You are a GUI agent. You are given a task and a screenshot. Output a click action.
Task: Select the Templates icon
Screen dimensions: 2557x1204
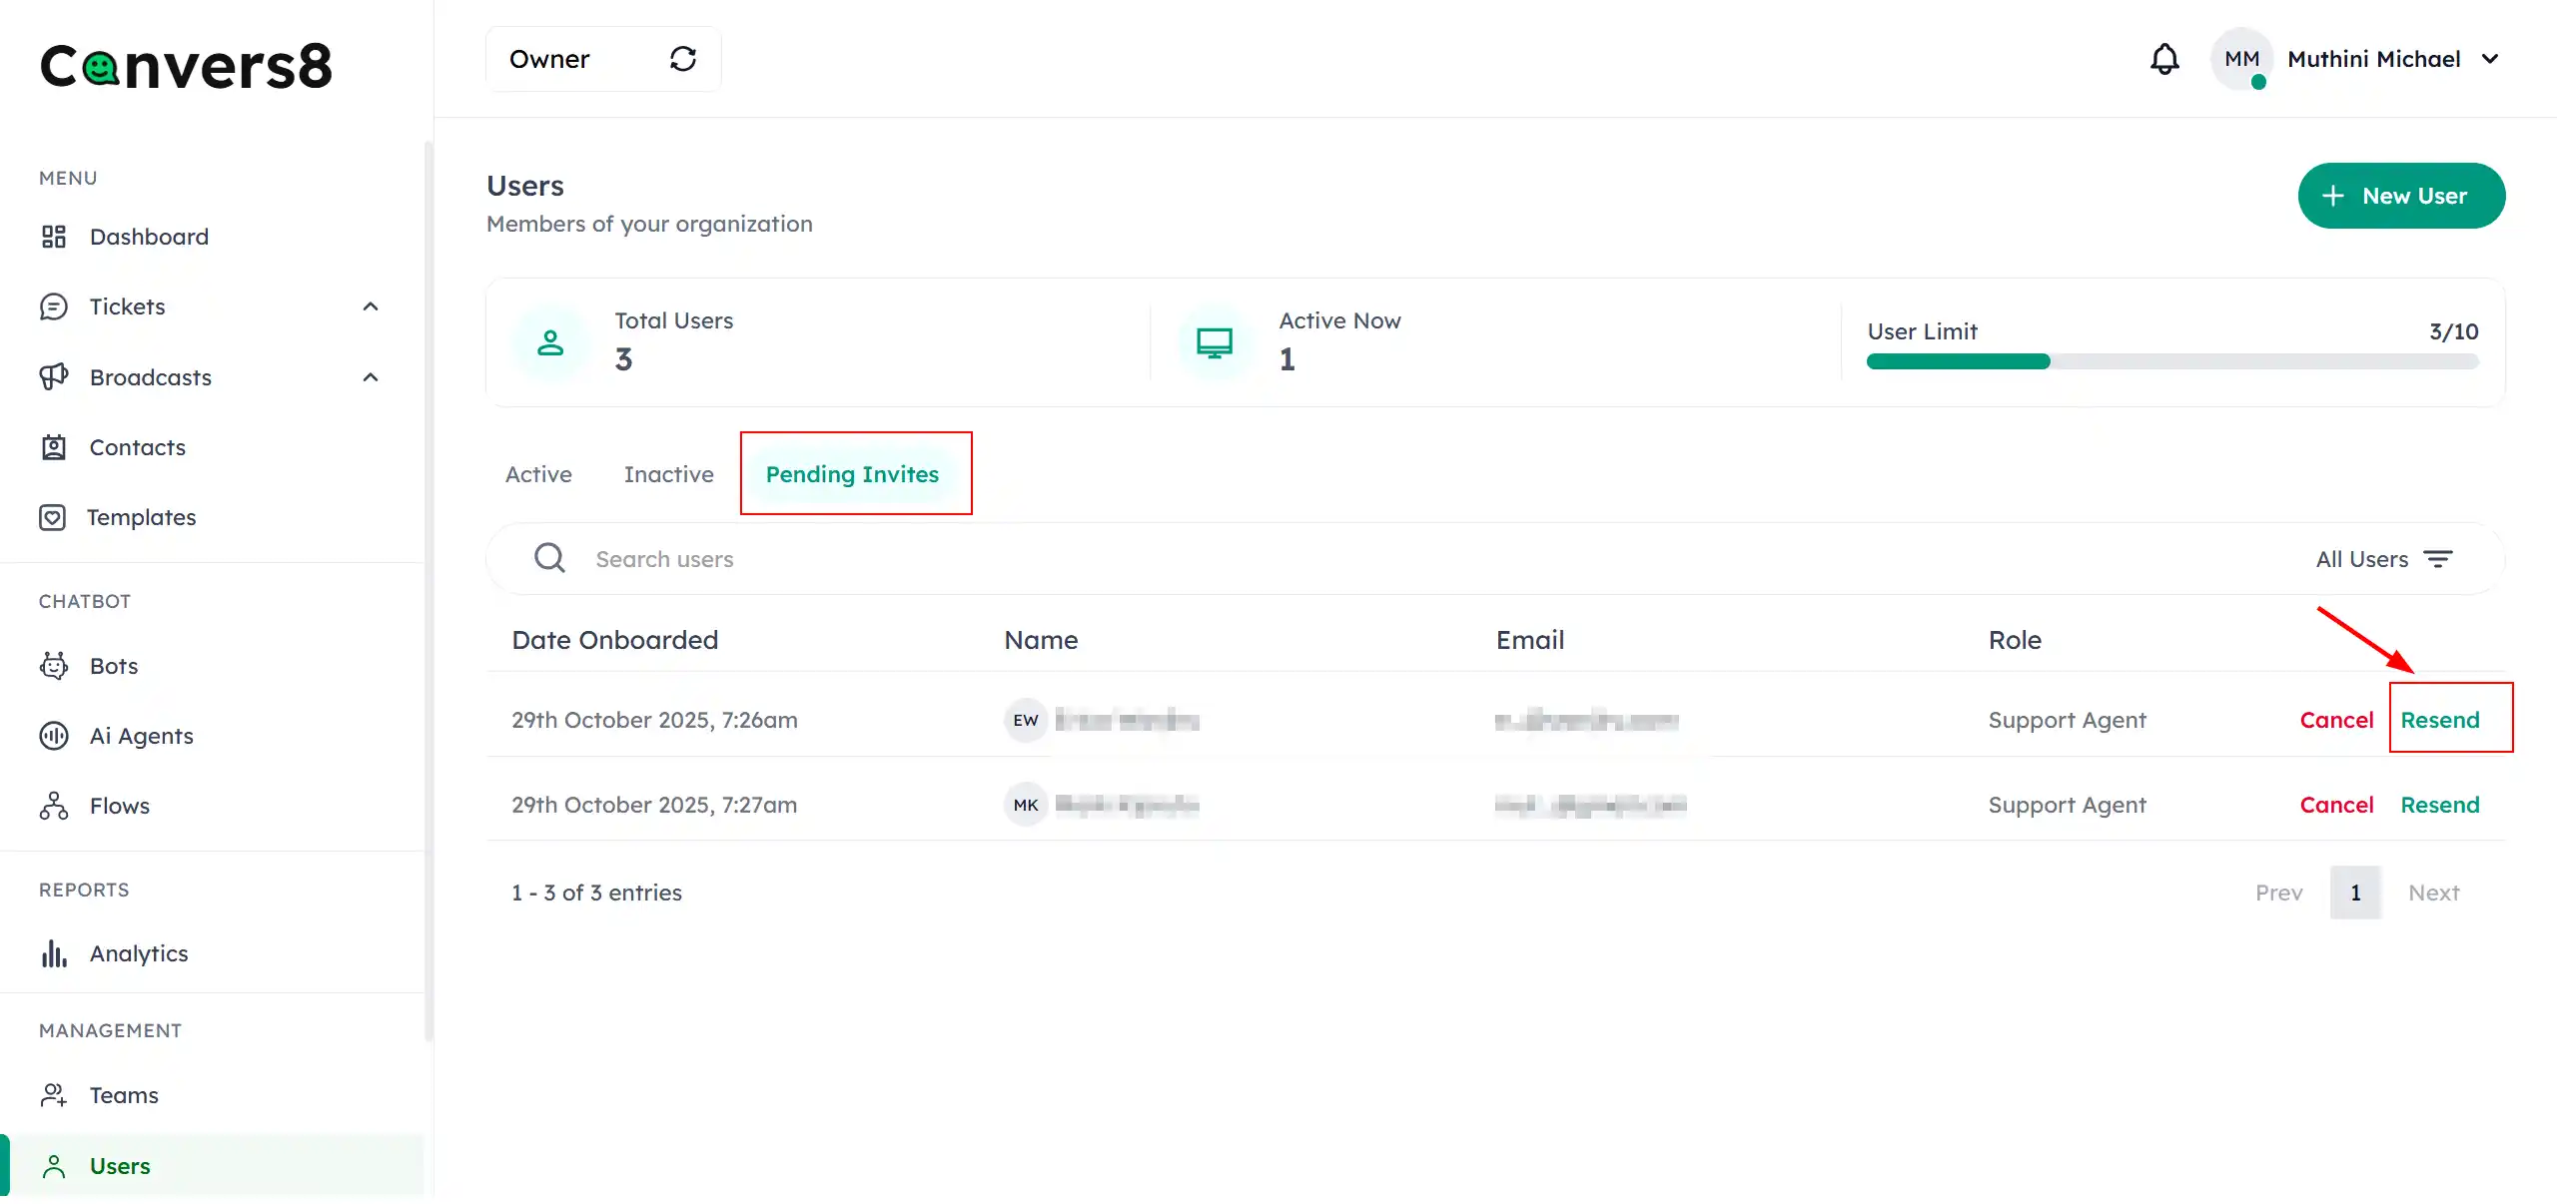click(53, 517)
